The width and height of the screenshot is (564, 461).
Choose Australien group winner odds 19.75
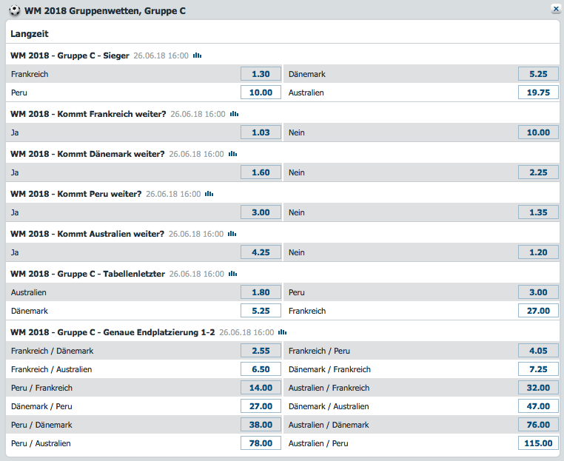click(x=538, y=92)
